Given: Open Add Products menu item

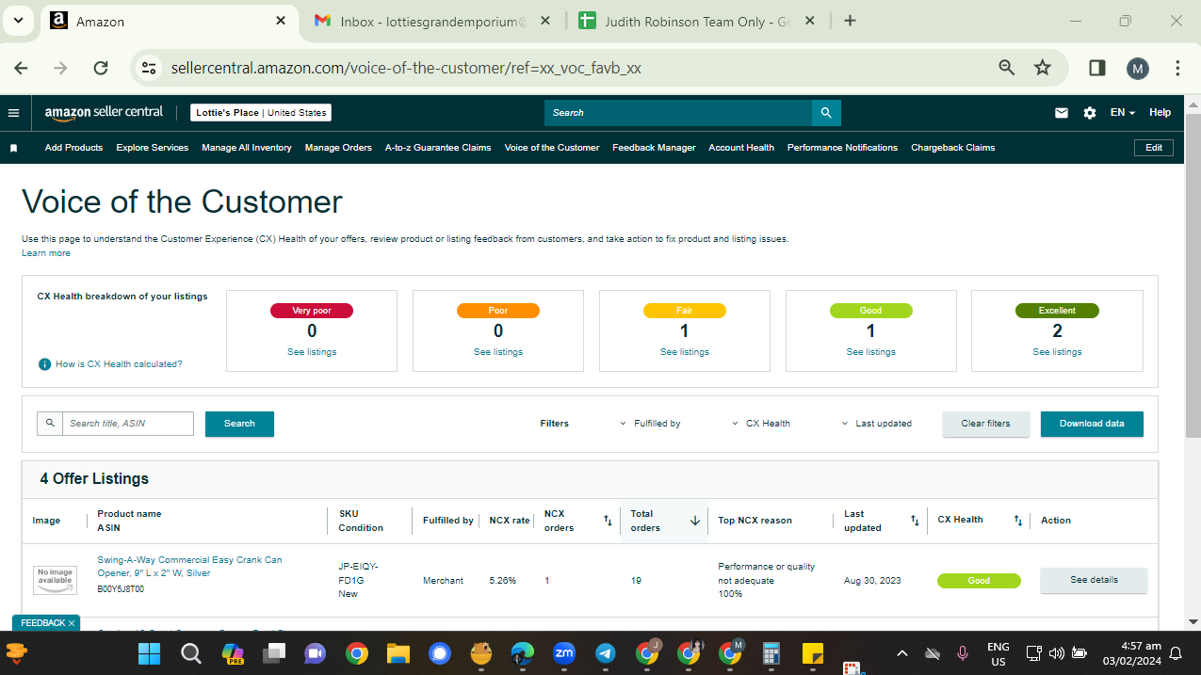Looking at the screenshot, I should [73, 148].
